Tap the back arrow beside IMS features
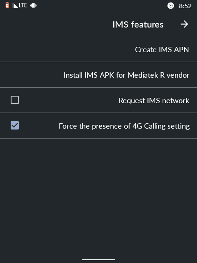197x263 pixels. (x=184, y=24)
